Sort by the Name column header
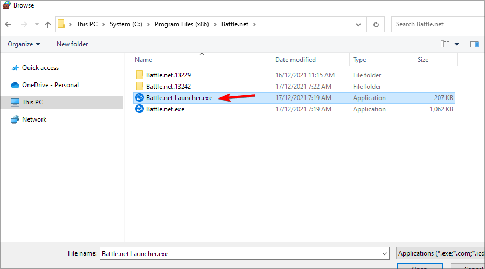485x269 pixels. 143,60
